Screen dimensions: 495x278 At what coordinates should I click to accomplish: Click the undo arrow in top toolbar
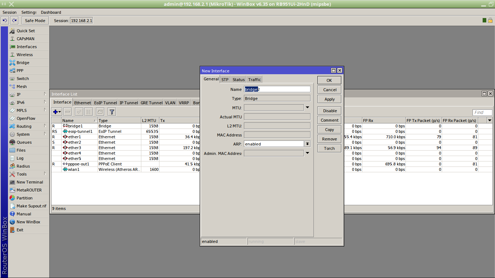(5, 21)
